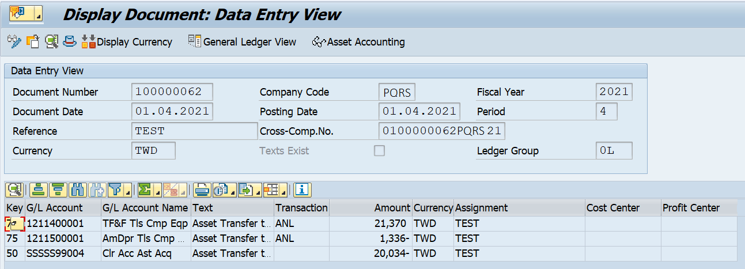Select the Assignment column header
Screen dimensions: 745x269
(x=519, y=208)
